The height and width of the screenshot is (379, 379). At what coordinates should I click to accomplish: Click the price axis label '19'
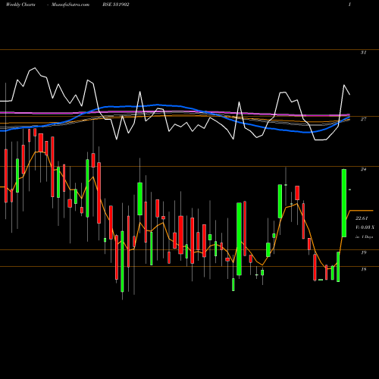pos(363,252)
